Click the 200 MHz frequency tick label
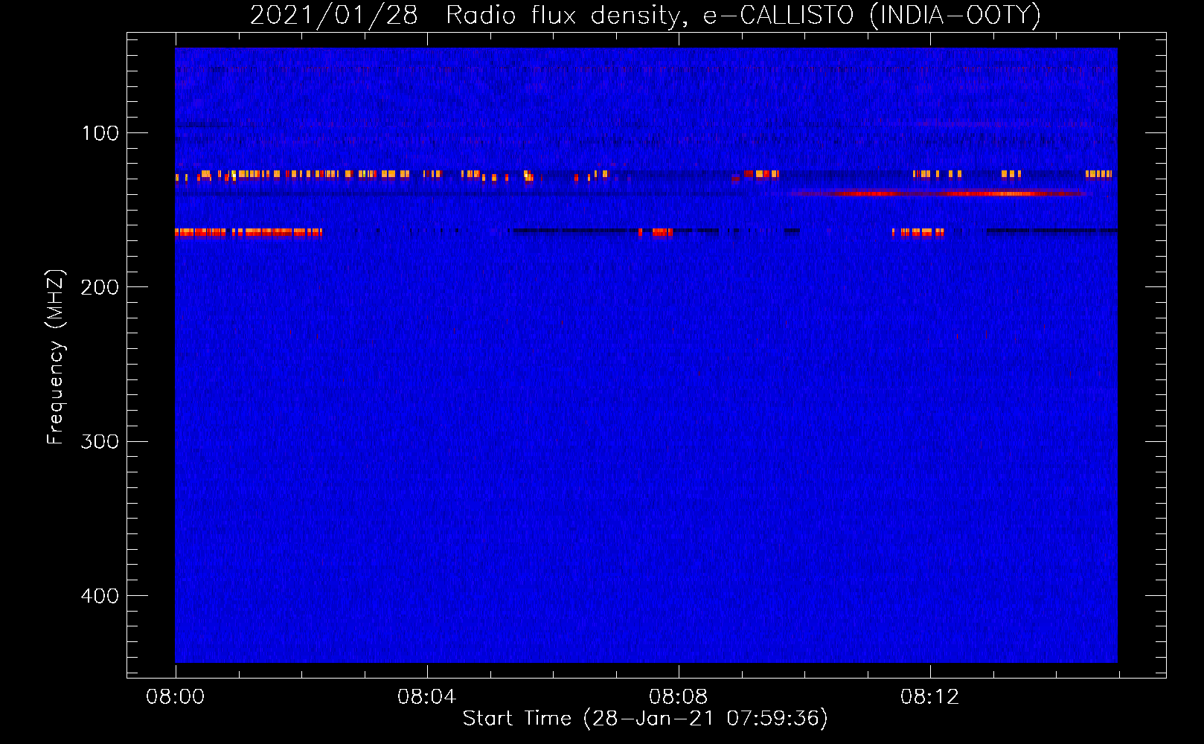The width and height of the screenshot is (1204, 744). click(x=99, y=287)
